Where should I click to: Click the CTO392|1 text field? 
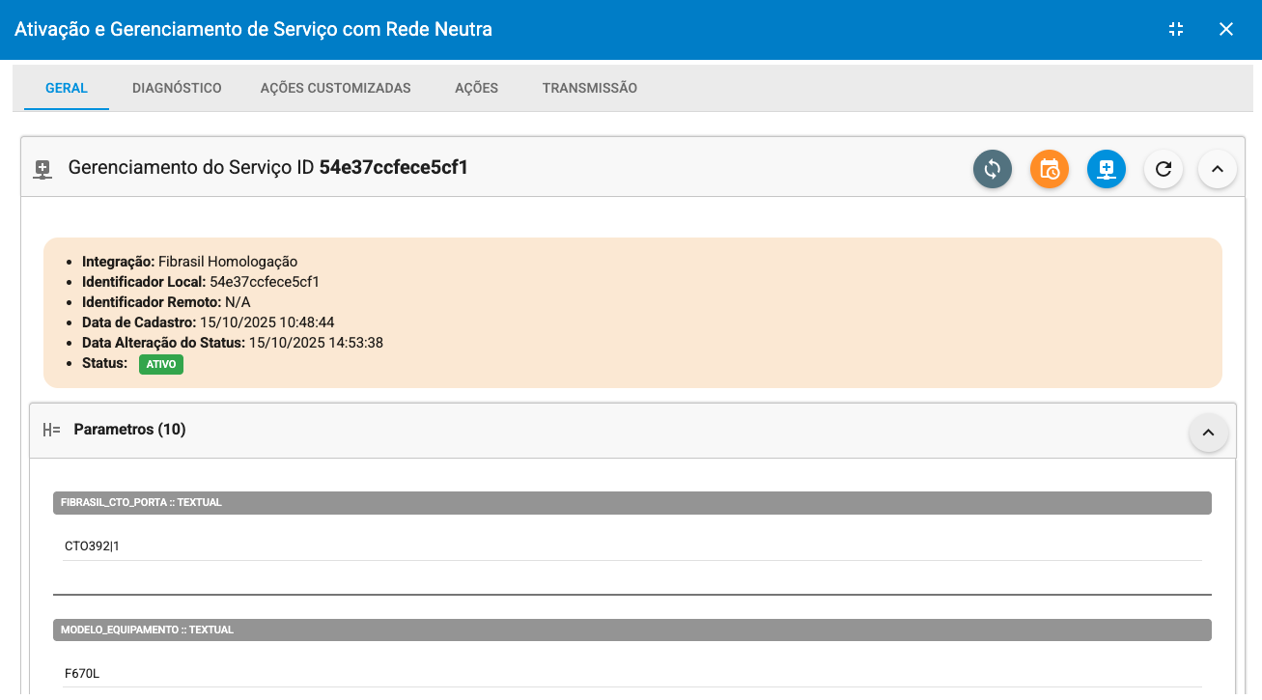pos(631,546)
